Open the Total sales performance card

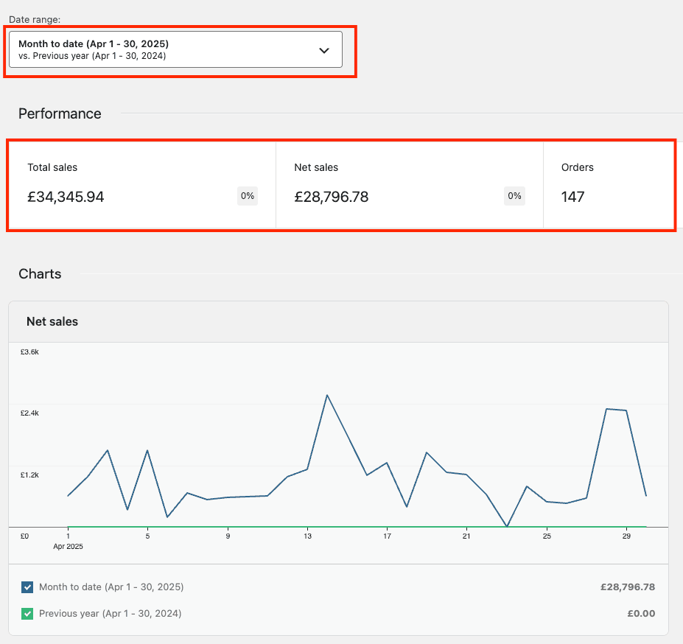pos(141,184)
